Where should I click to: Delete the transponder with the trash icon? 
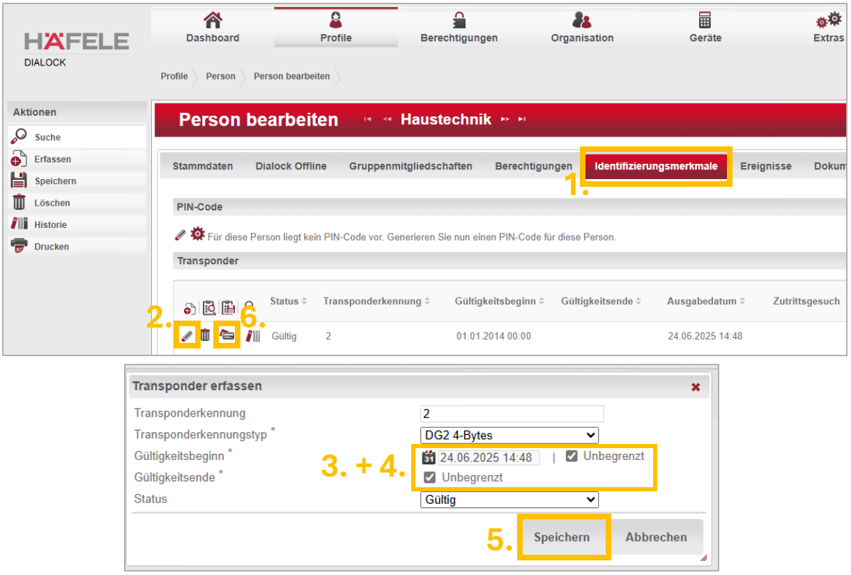point(205,336)
